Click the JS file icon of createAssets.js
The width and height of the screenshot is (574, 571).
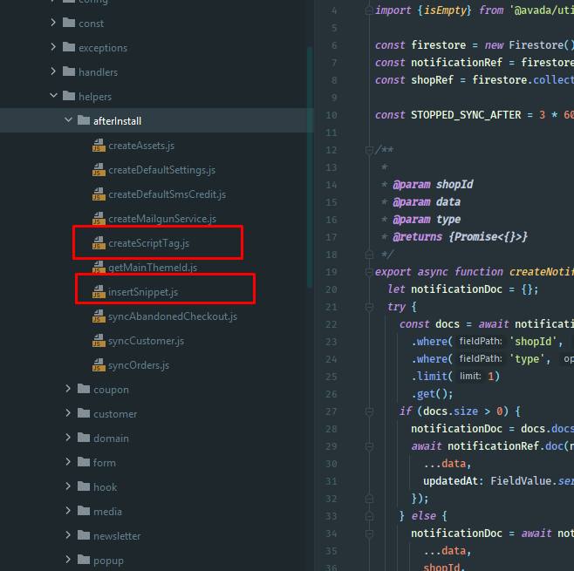click(99, 146)
